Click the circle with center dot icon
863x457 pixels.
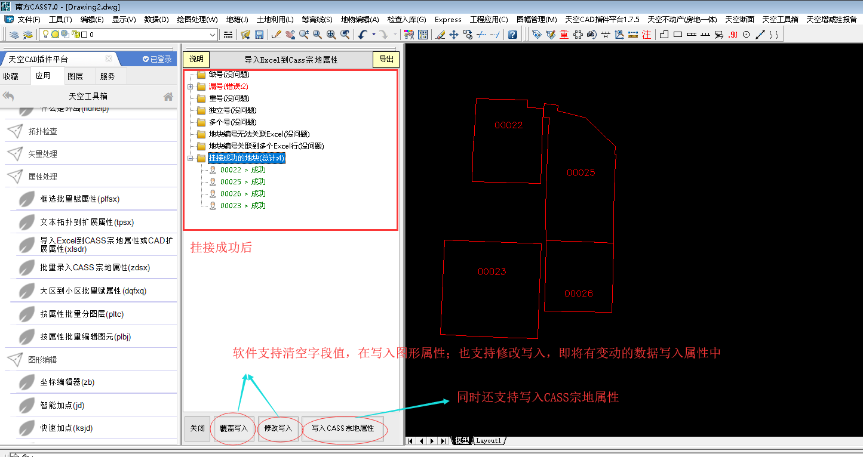coord(746,35)
